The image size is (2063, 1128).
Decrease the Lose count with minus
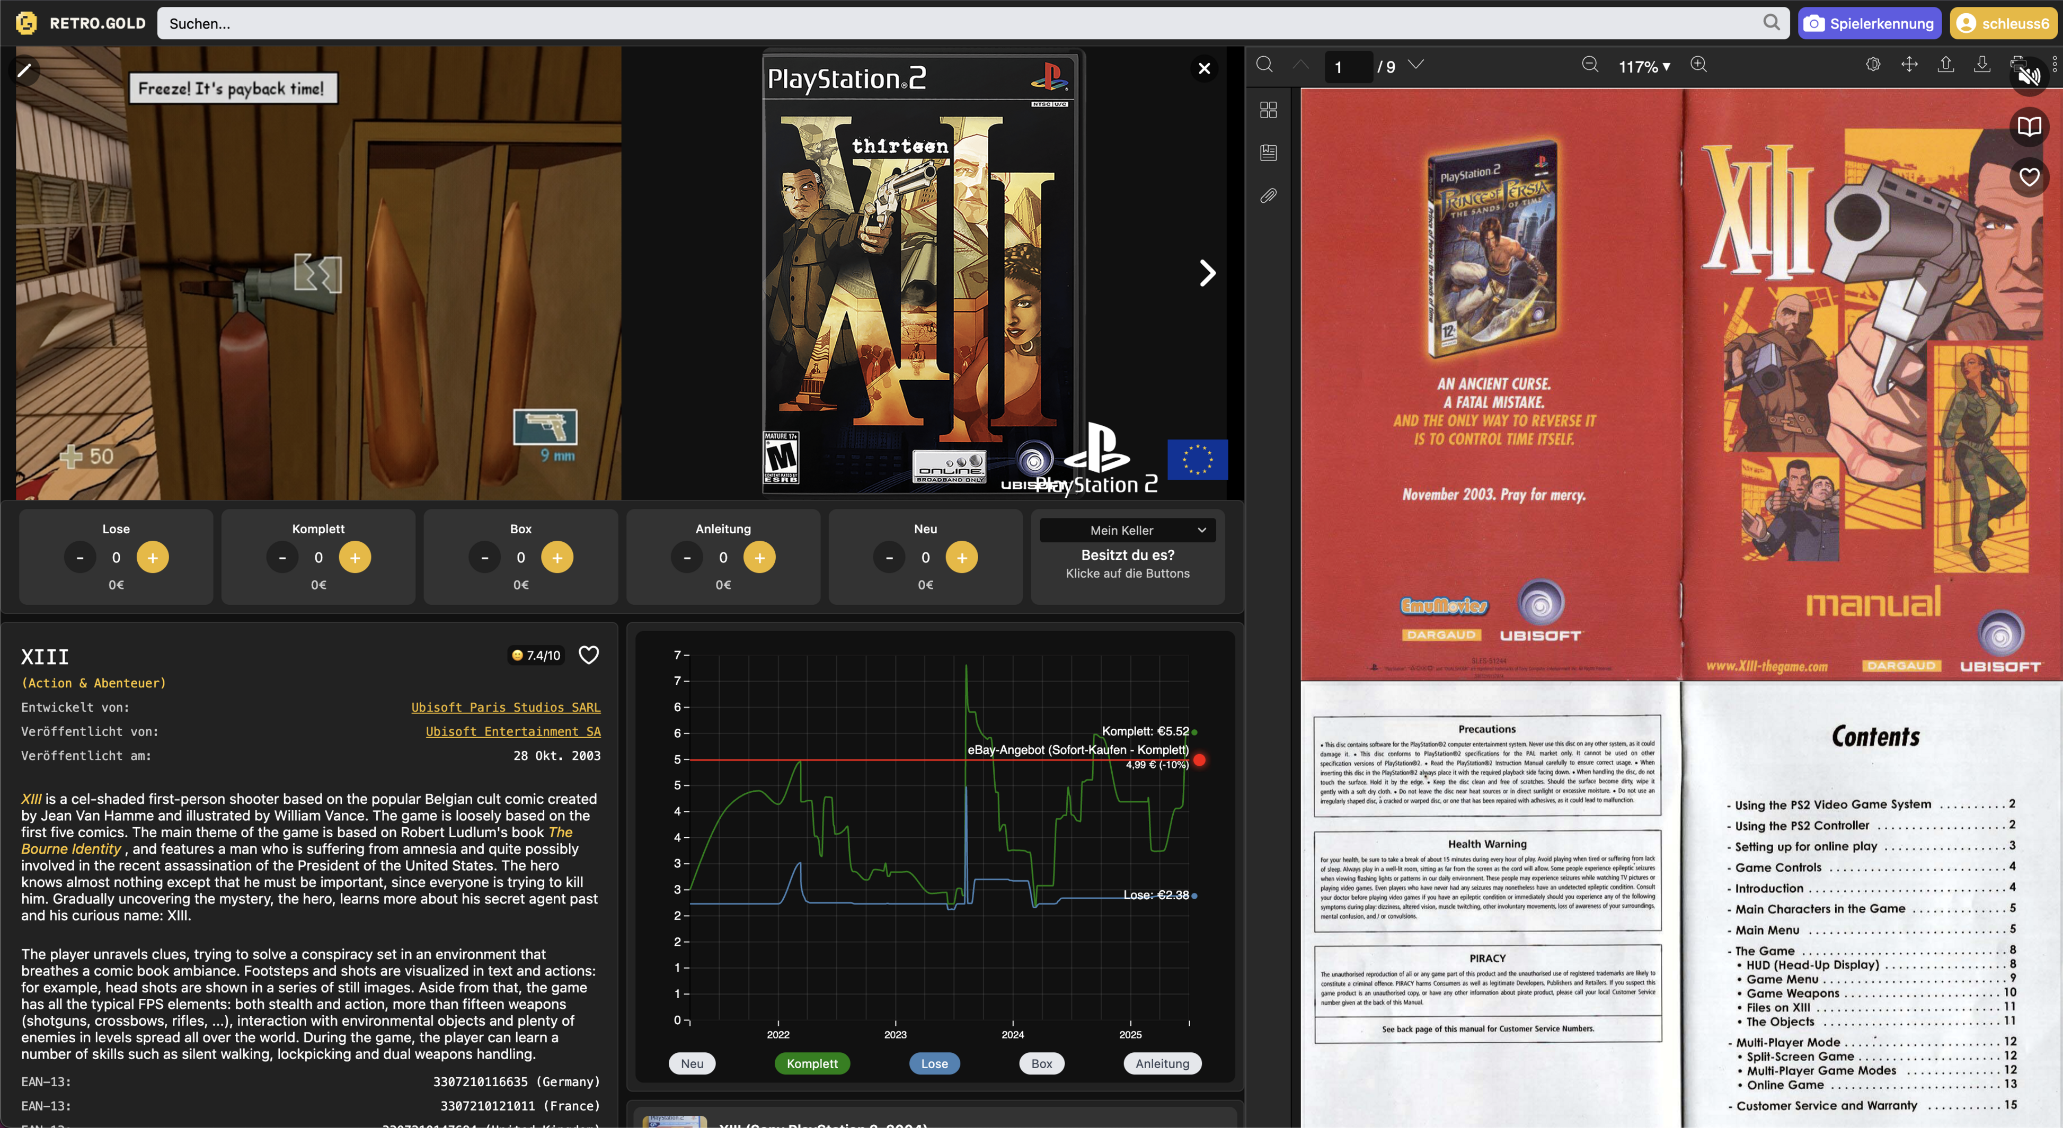80,557
